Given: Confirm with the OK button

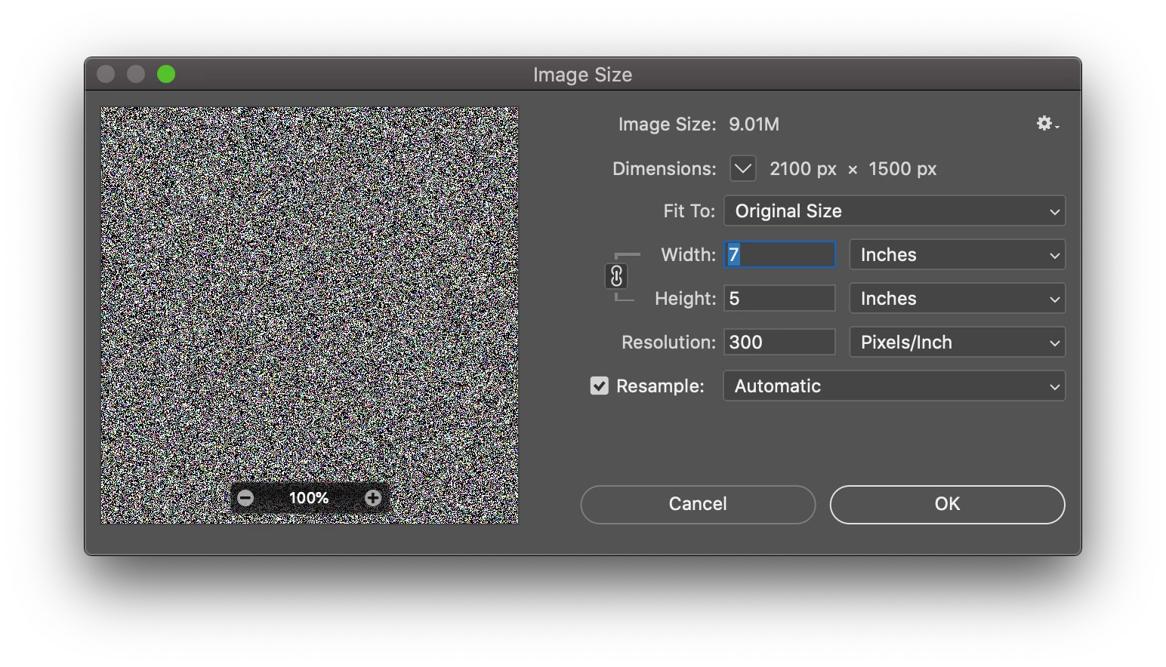Looking at the screenshot, I should click(947, 504).
